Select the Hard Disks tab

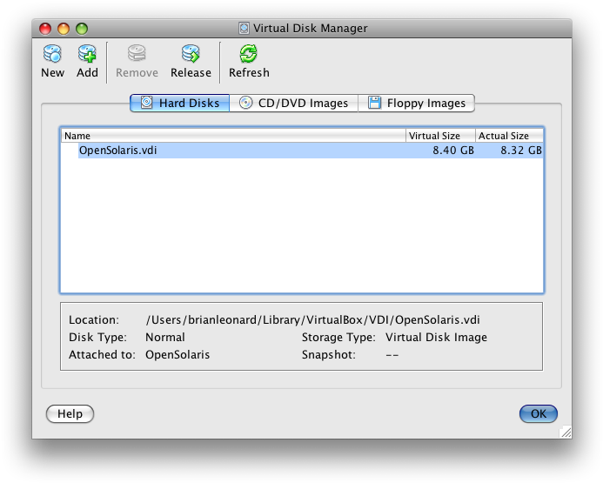pyautogui.click(x=180, y=103)
